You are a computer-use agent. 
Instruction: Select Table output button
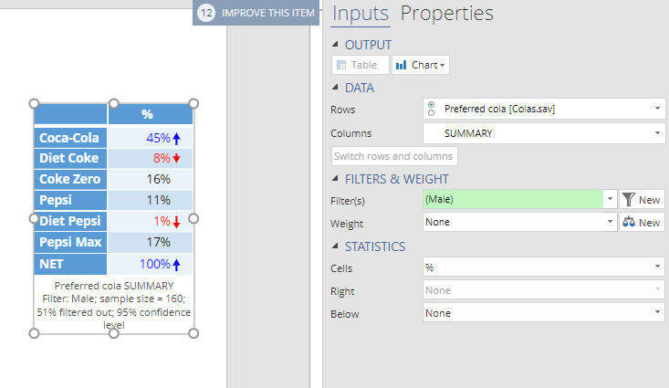pos(361,65)
